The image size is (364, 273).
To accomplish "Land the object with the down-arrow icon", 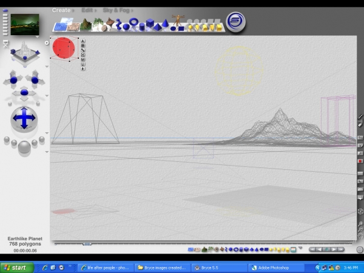I will tap(83, 69).
